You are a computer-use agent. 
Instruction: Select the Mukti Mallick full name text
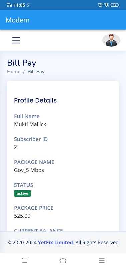[x=30, y=124]
